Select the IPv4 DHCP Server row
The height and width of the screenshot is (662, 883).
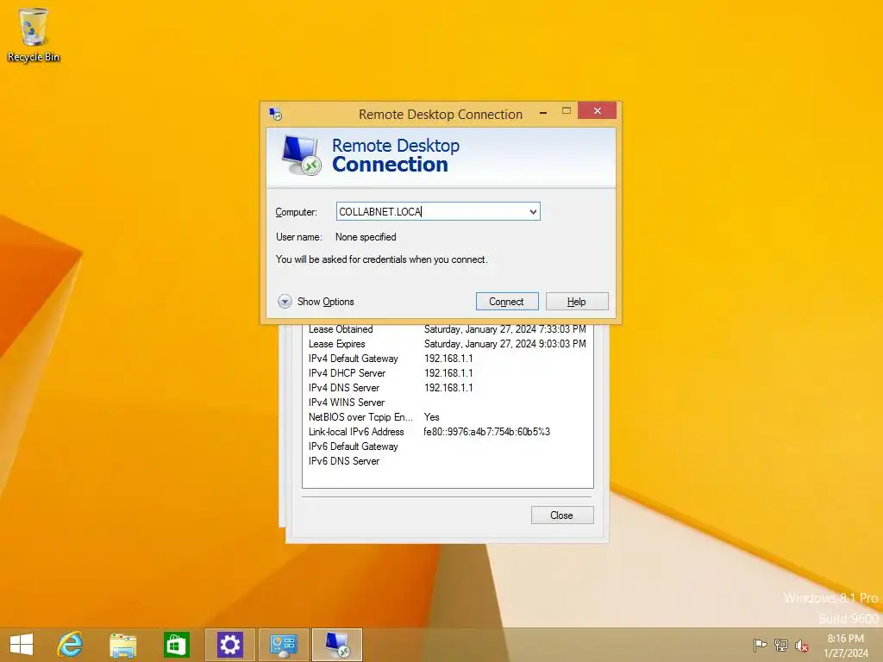pyautogui.click(x=448, y=373)
